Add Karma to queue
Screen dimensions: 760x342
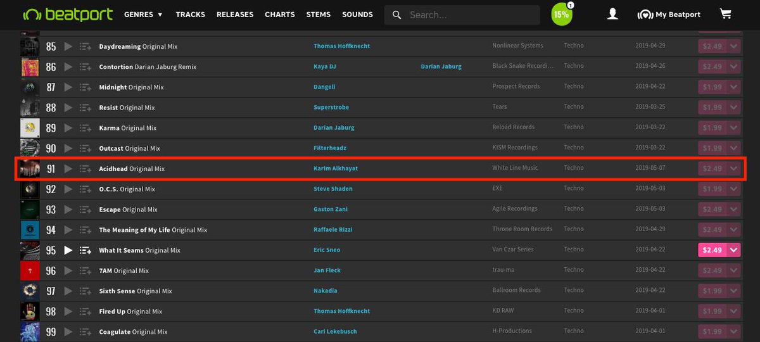click(85, 128)
